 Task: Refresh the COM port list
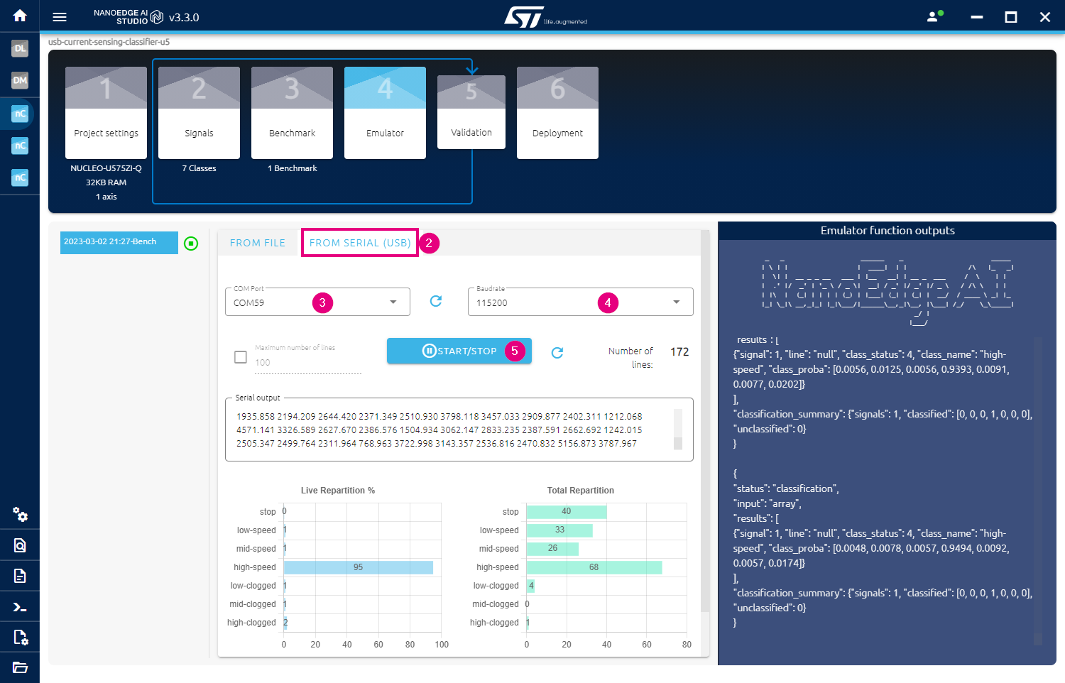pyautogui.click(x=436, y=301)
